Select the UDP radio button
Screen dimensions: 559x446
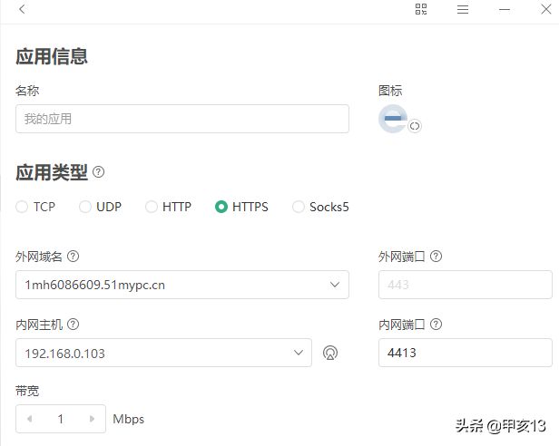point(85,207)
